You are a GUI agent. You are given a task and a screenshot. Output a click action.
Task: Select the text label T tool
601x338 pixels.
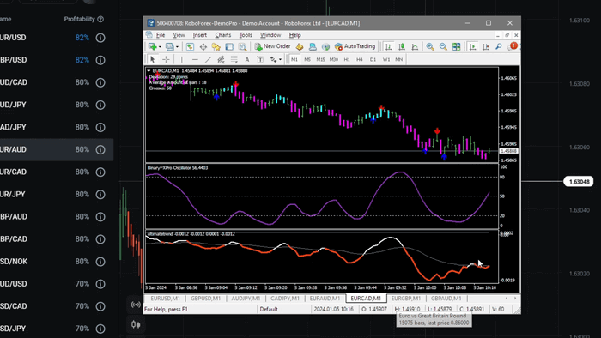(x=260, y=59)
